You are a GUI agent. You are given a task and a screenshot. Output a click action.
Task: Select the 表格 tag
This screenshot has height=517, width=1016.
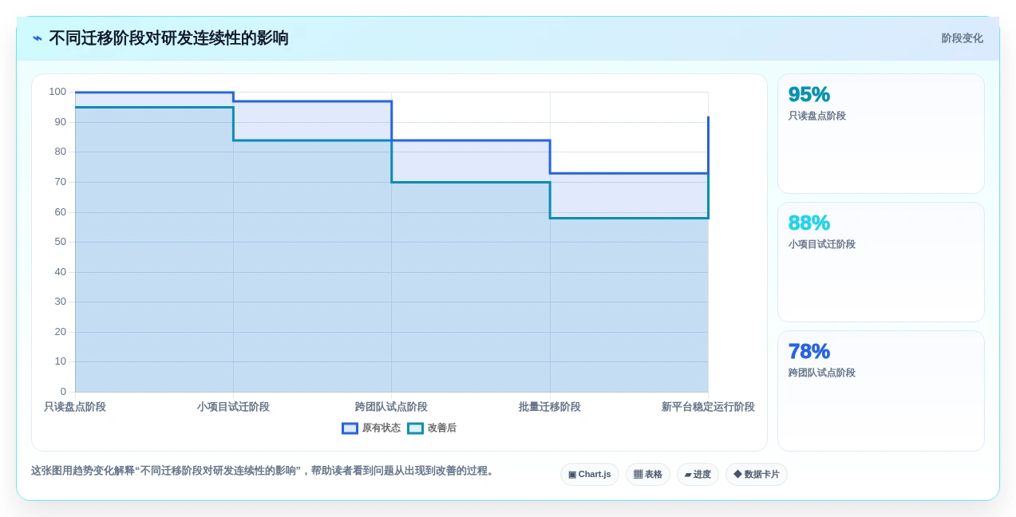(x=648, y=475)
